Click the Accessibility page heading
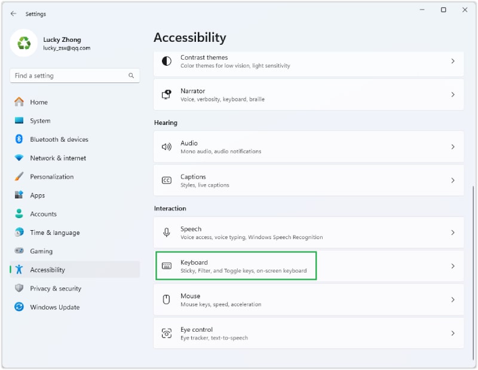Image resolution: width=478 pixels, height=370 pixels. [x=190, y=38]
